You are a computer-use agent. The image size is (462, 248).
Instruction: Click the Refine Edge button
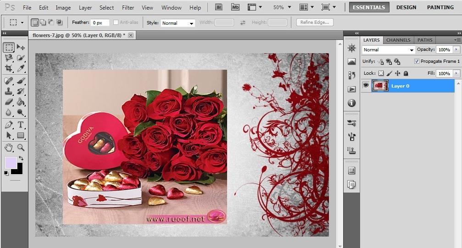[315, 22]
